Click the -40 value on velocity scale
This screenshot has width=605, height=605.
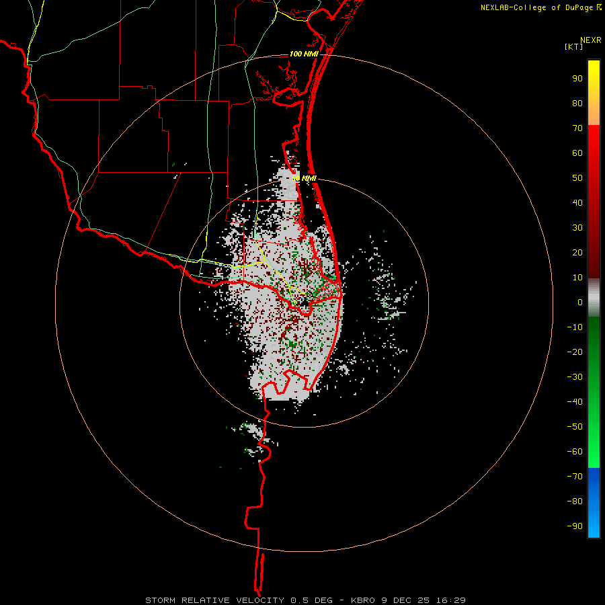tap(575, 402)
